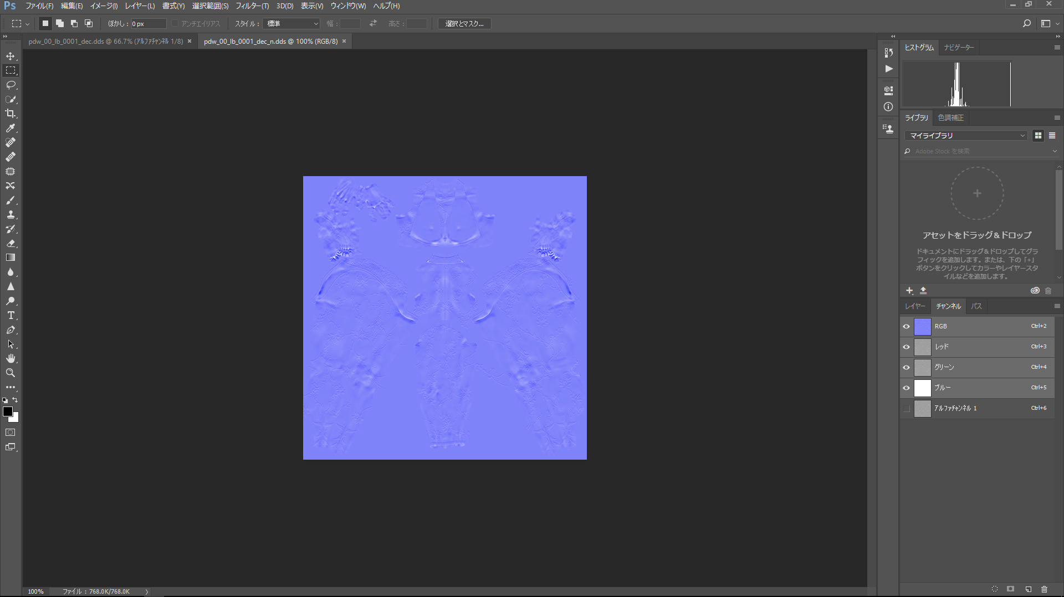Select the Gradient tool
The image size is (1064, 597).
(11, 258)
